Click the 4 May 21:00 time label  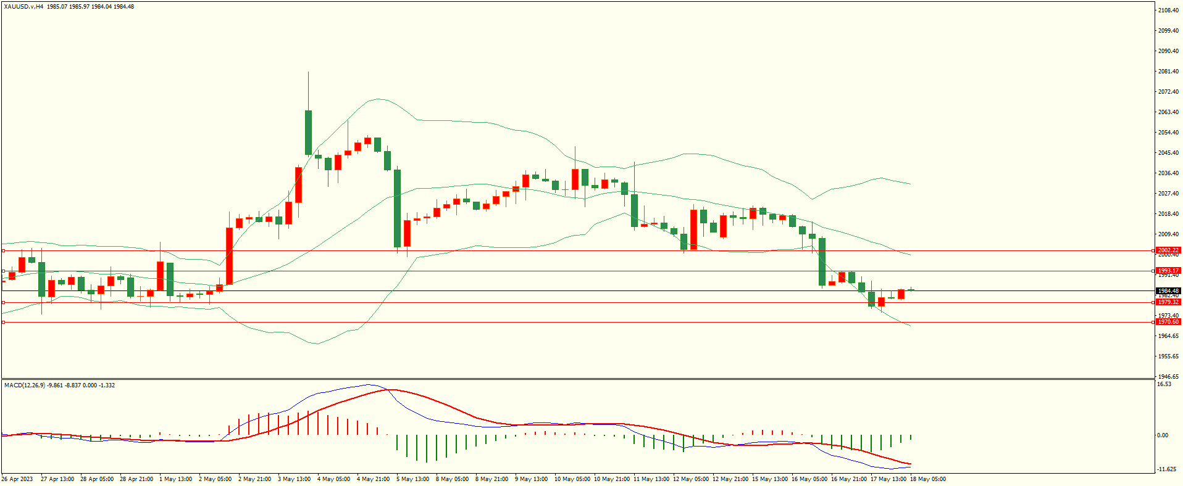pyautogui.click(x=374, y=479)
